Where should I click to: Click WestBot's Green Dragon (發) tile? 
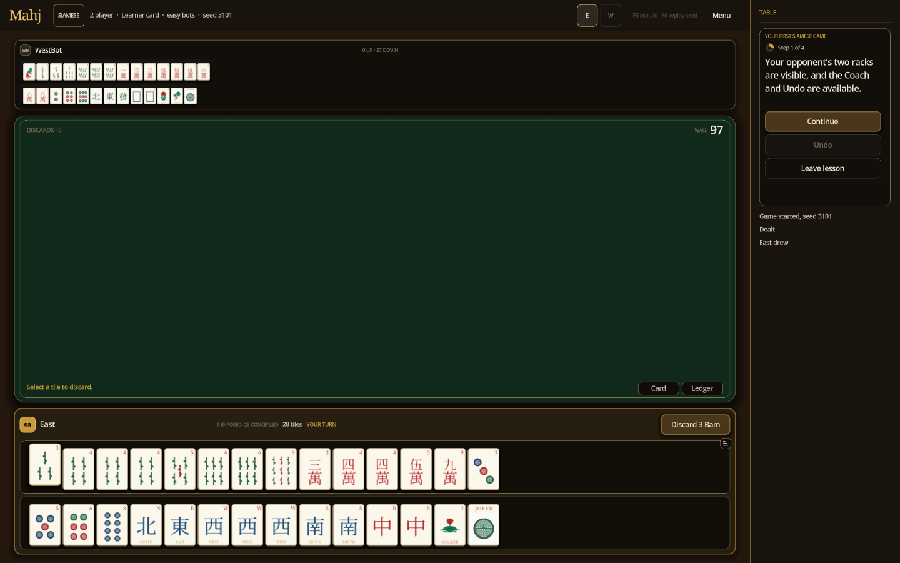tap(123, 96)
